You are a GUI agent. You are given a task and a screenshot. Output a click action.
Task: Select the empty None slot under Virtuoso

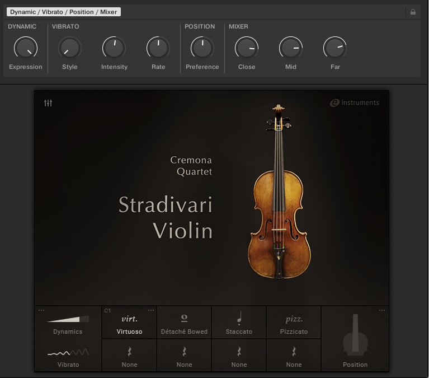click(x=129, y=355)
